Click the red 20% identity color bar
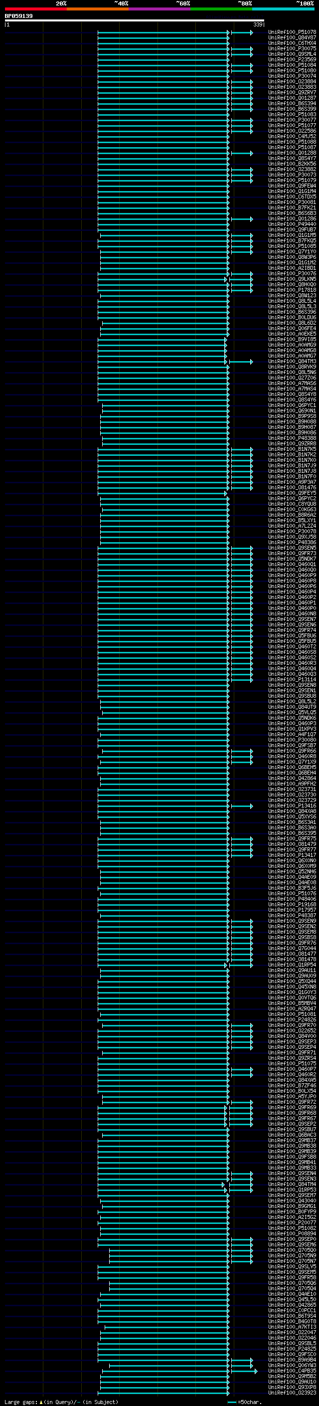This screenshot has width=319, height=1406. 35,9
